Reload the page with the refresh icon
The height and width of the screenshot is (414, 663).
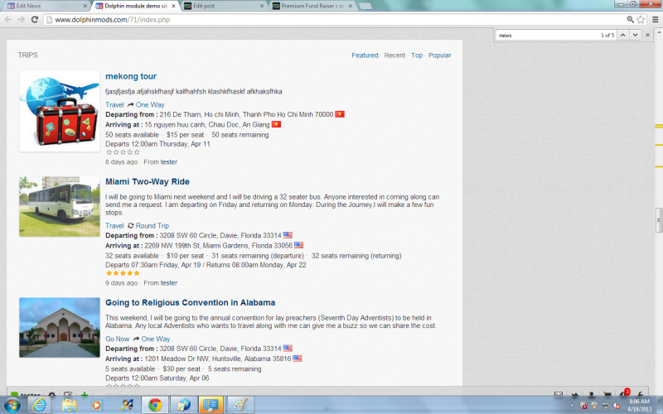pyautogui.click(x=35, y=19)
